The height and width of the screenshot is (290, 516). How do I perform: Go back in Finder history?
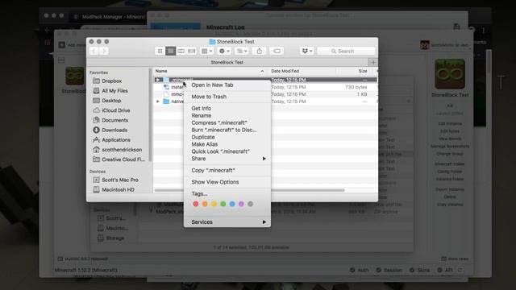[94, 51]
